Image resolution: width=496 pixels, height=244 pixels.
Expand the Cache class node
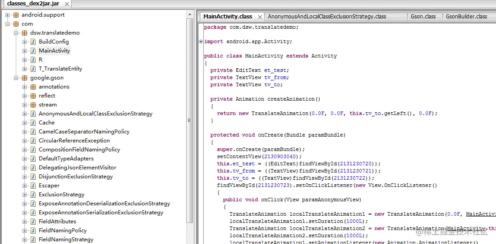tap(25, 123)
